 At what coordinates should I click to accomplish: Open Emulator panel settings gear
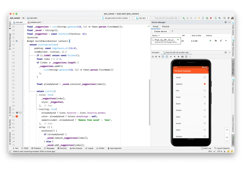pos(226,53)
